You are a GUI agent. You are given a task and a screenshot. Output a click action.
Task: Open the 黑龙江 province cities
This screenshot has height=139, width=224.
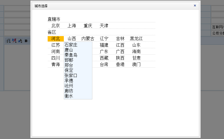pyautogui.click(x=136, y=39)
